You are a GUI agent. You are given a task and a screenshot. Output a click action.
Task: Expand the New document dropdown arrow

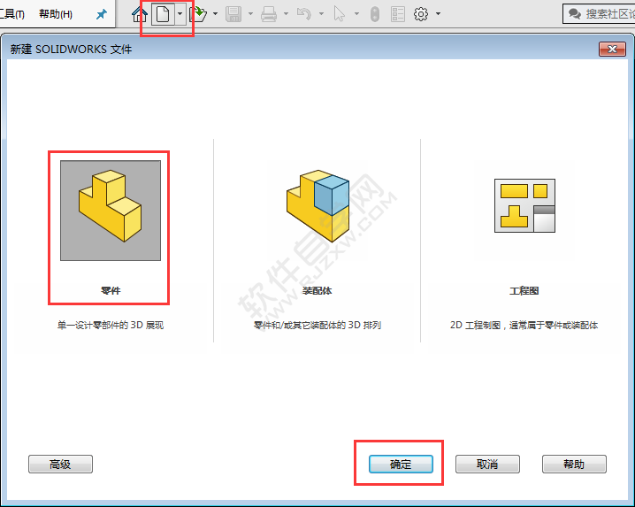[x=180, y=14]
